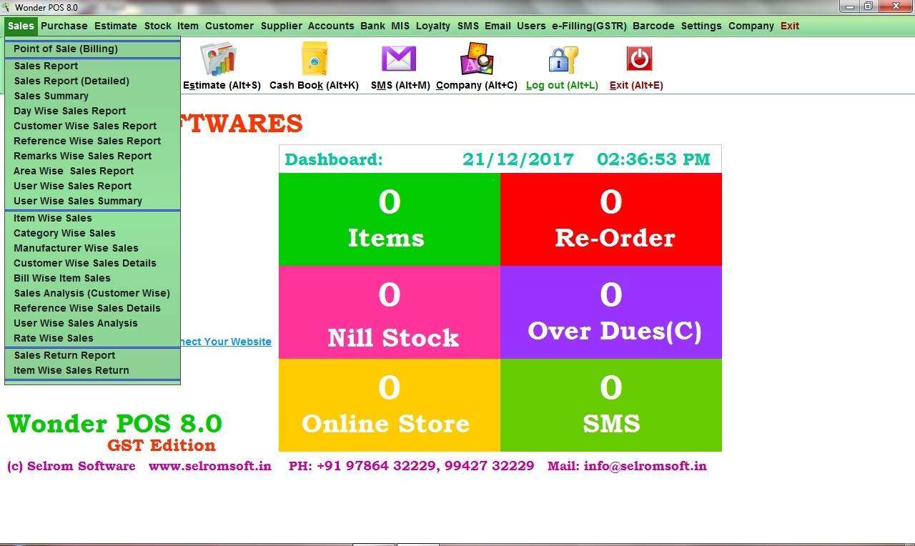
Task: Click the purple Over Dues(C) tile
Action: [611, 312]
